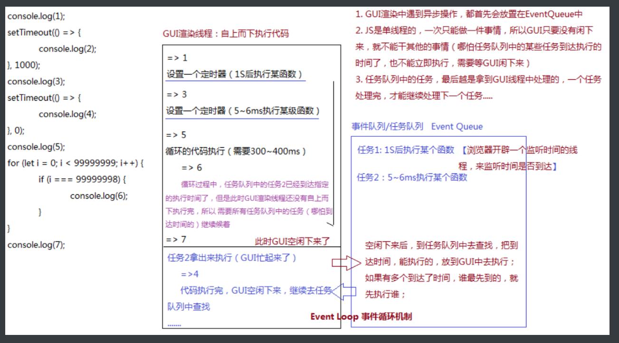Screen dimensions: 619x343
Task: Click the '=>4' output line
Action: tap(190, 275)
